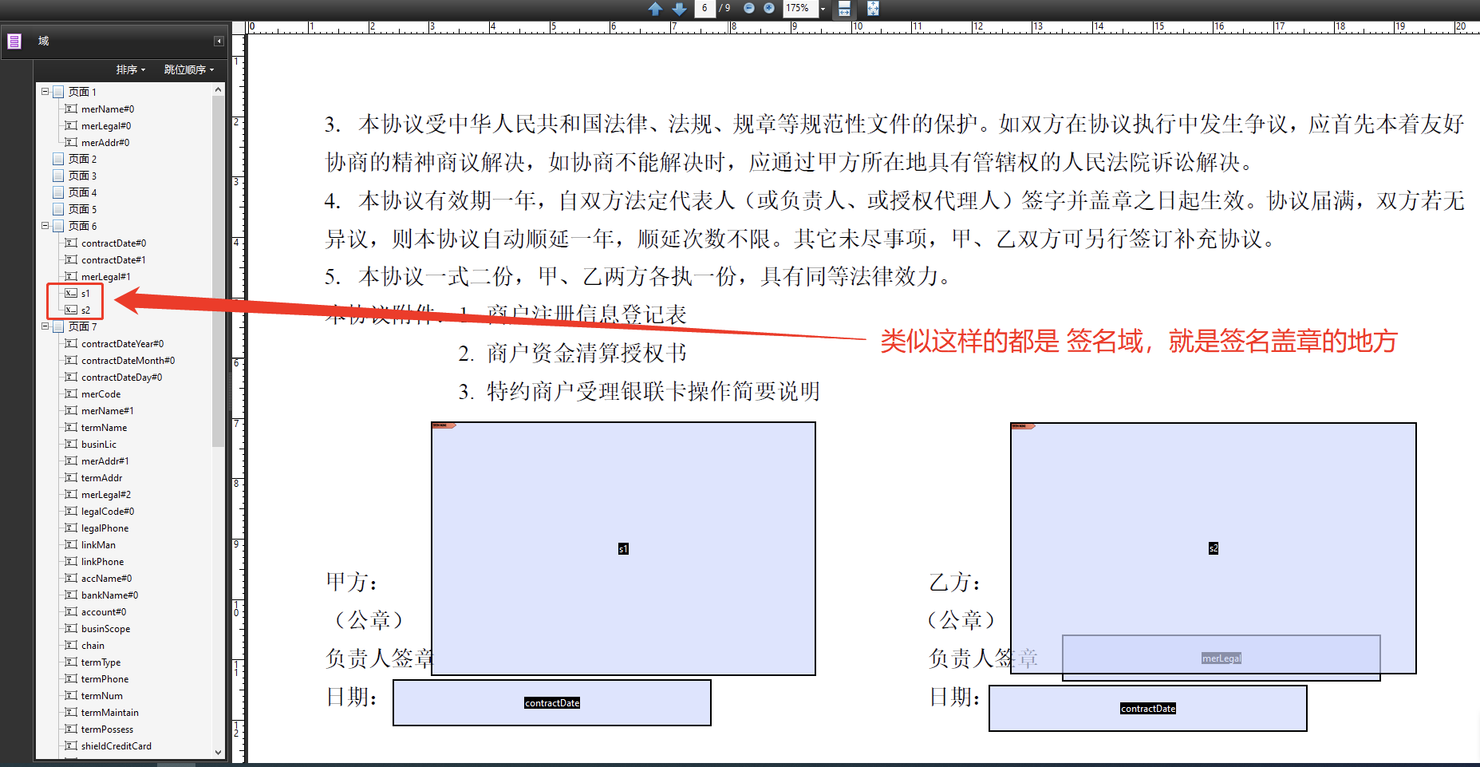Click the businLic text field icon
Viewport: 1480px width, 767px height.
pos(71,445)
